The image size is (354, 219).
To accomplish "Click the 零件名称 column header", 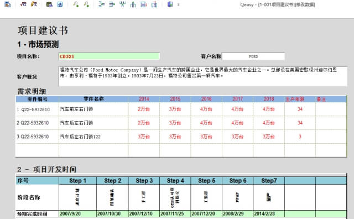I will pyautogui.click(x=93, y=99).
